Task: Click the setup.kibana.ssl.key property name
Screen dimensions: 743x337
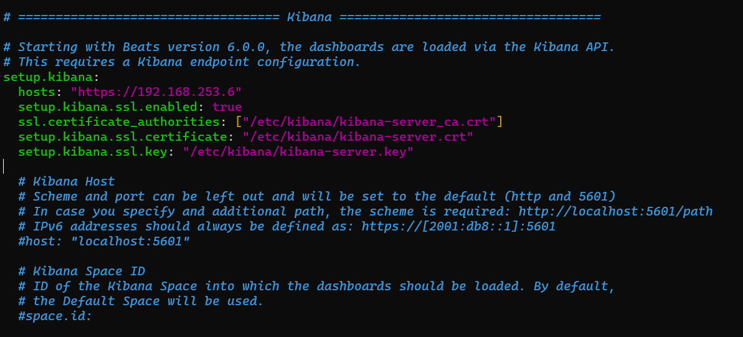Action: point(92,152)
